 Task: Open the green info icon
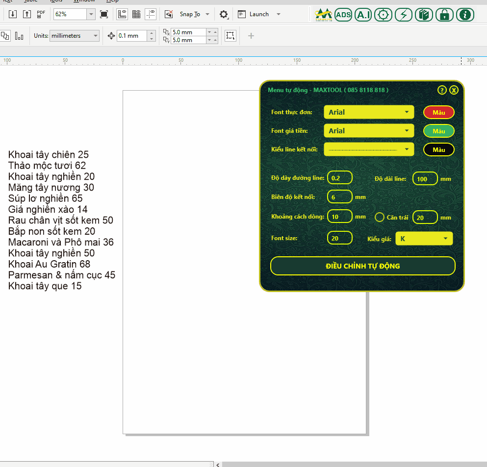(464, 15)
